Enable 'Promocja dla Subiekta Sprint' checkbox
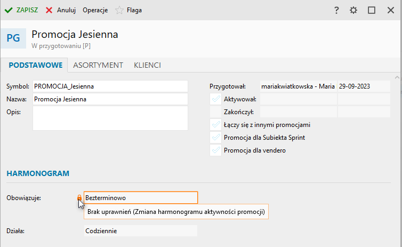 (x=215, y=137)
